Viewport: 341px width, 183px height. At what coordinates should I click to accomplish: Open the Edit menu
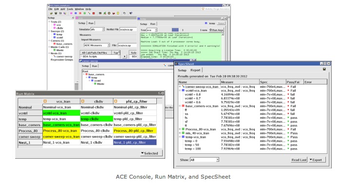click(57, 9)
